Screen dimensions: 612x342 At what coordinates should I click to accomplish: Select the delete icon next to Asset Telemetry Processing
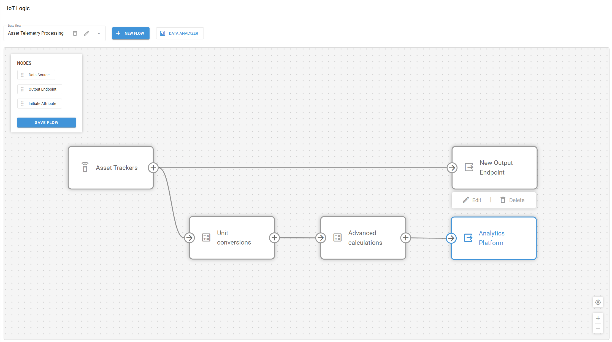[x=75, y=33]
